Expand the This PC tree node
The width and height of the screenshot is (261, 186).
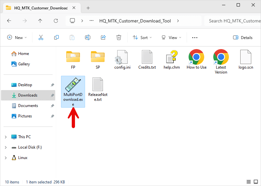6,137
